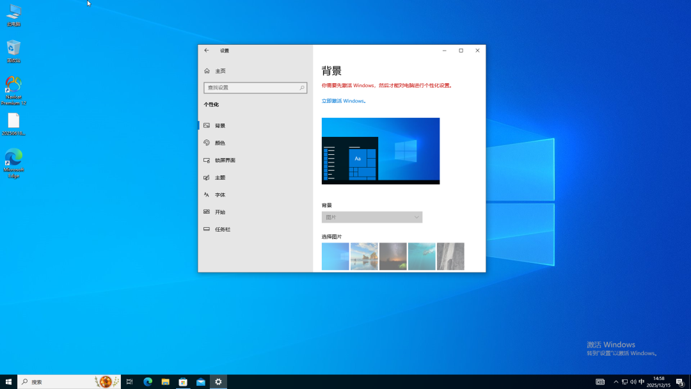
Task: Select the Navicat Premium 12 desktop shortcut
Action: pyautogui.click(x=13, y=91)
